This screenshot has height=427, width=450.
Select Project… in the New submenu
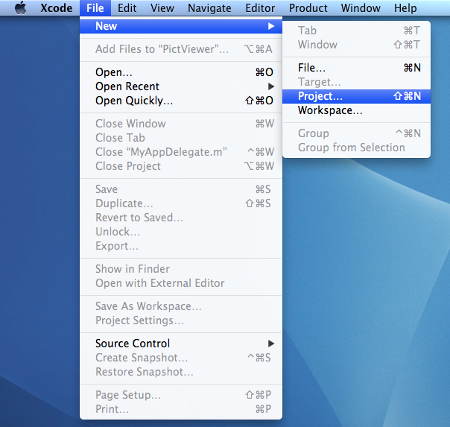click(356, 96)
